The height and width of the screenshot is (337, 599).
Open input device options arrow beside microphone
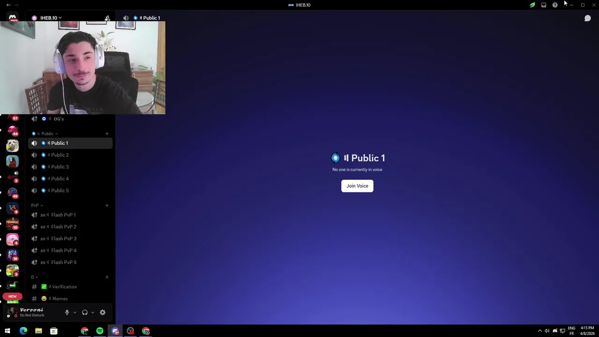(75, 312)
